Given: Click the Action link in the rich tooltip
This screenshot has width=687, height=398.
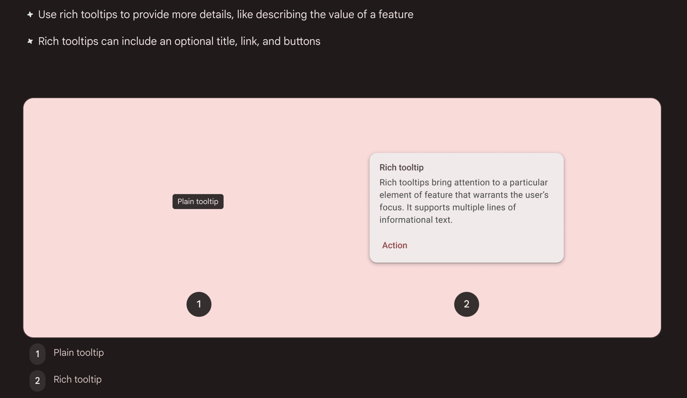Looking at the screenshot, I should coord(394,245).
